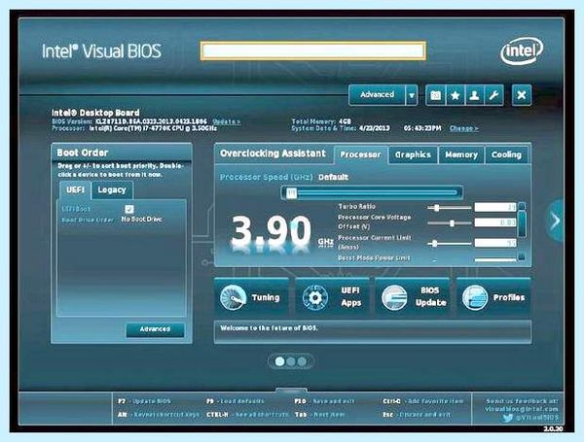Switch to the Legacy boot tab
Image resolution: width=584 pixels, height=442 pixels.
[112, 190]
